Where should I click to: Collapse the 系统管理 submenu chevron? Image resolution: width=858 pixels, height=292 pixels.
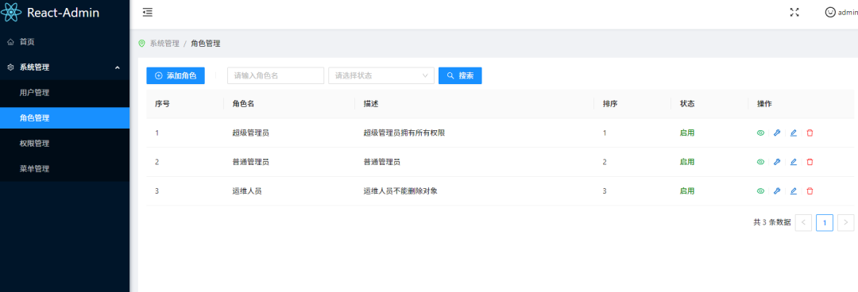click(117, 67)
